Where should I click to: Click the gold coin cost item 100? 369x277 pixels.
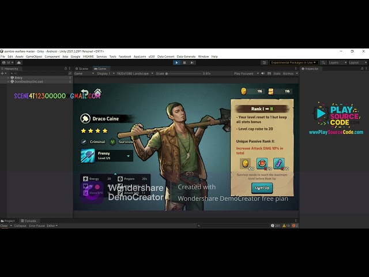click(x=246, y=163)
